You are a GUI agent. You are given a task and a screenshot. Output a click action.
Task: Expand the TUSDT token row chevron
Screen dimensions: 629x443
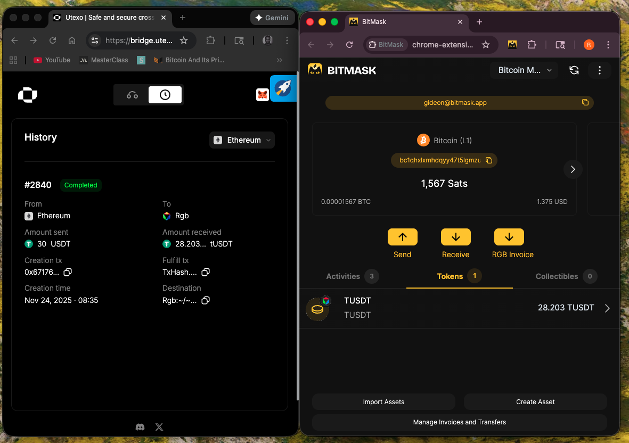pos(607,308)
